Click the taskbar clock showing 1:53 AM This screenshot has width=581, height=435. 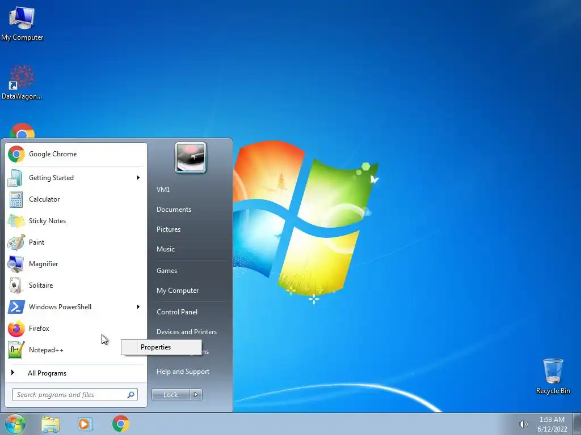point(552,424)
